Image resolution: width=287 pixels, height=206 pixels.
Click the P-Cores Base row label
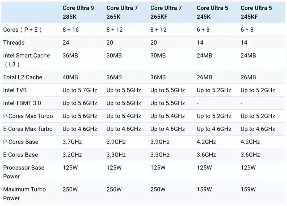point(21,142)
